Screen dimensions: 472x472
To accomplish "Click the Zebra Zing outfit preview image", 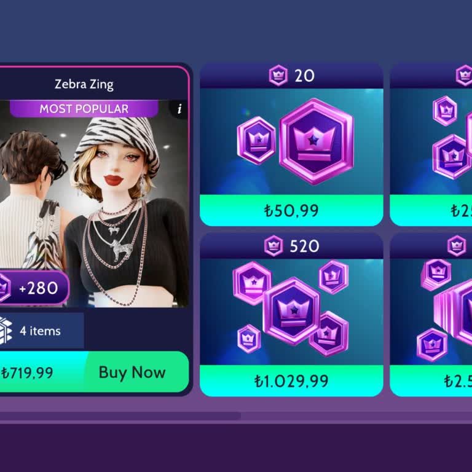I will click(94, 203).
